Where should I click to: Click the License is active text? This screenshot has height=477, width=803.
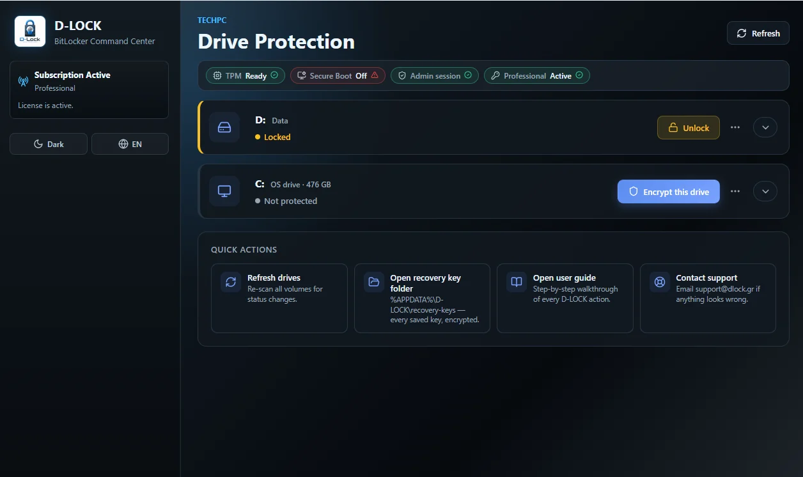click(45, 106)
